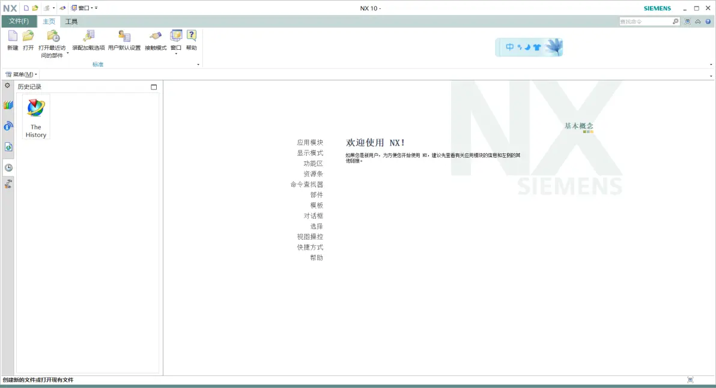Toggle the punctuation mode on IME bar
Image resolution: width=716 pixels, height=388 pixels.
pyautogui.click(x=519, y=47)
